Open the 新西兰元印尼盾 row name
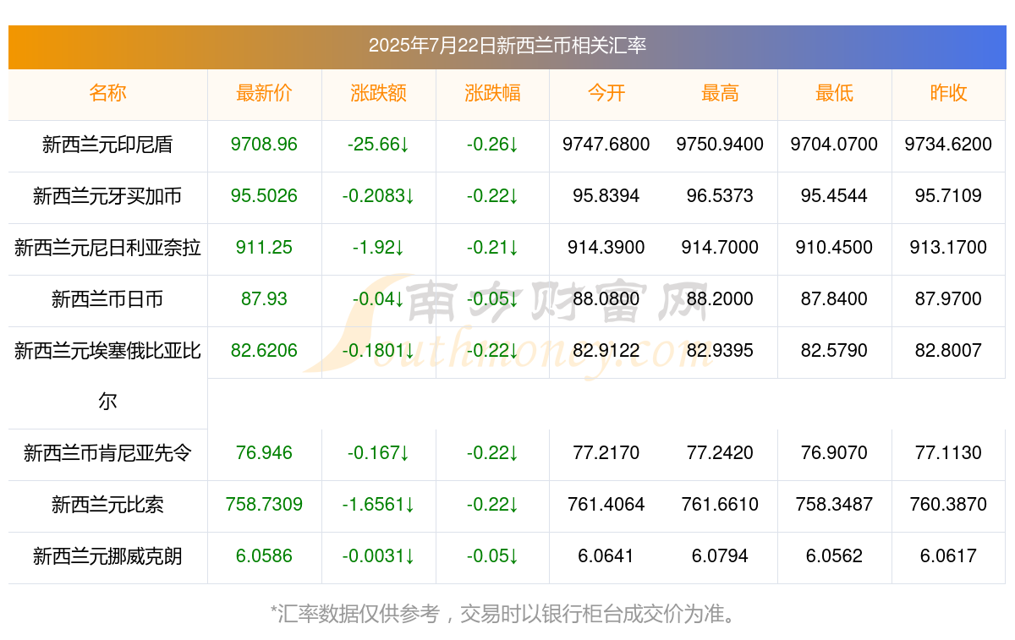The width and height of the screenshot is (1015, 640). pos(107,145)
